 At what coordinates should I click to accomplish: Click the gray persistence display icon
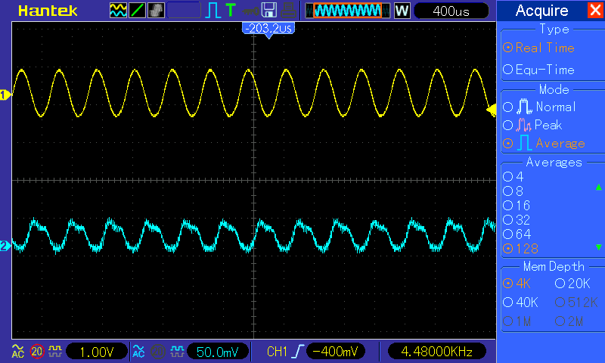tap(156, 11)
